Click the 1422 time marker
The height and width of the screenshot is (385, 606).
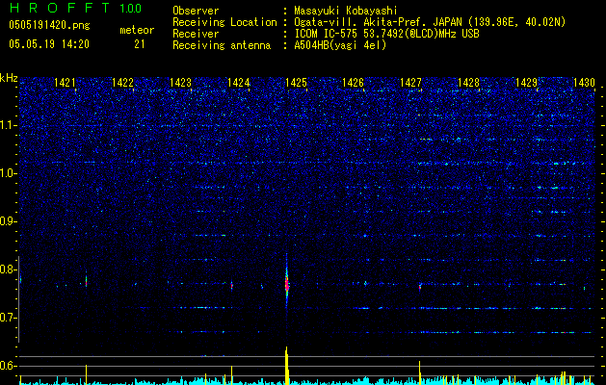[x=122, y=82]
